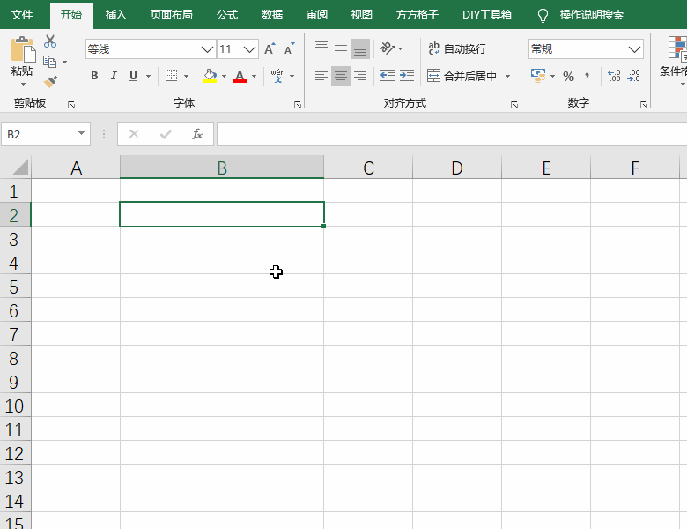687x529 pixels.
Task: Decrease indent in the cell
Action: click(388, 76)
